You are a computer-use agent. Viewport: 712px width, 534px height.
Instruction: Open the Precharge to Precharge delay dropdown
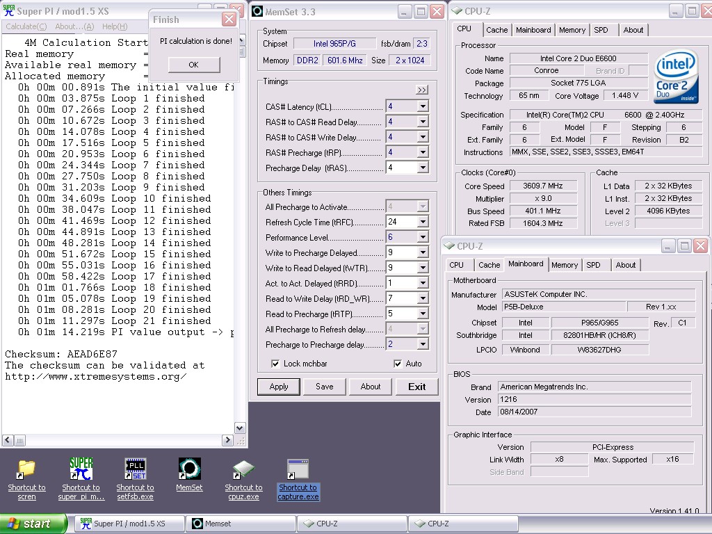click(423, 344)
